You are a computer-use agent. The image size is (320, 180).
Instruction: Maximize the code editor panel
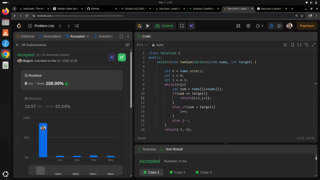pyautogui.click(x=313, y=45)
